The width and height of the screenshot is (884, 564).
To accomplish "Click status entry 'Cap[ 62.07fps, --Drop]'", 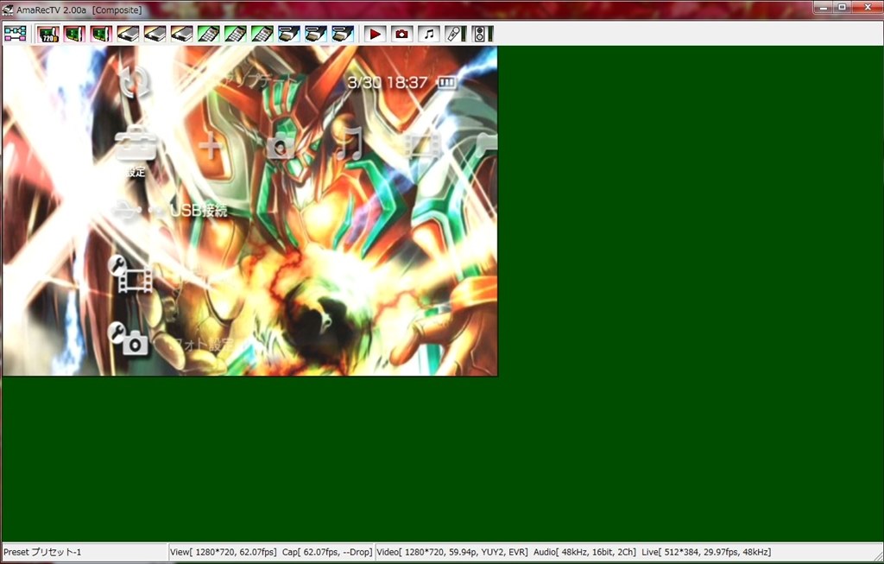I will pos(327,552).
